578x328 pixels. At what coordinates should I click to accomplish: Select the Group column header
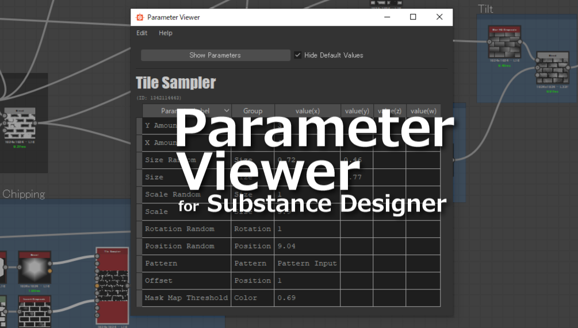pyautogui.click(x=253, y=110)
